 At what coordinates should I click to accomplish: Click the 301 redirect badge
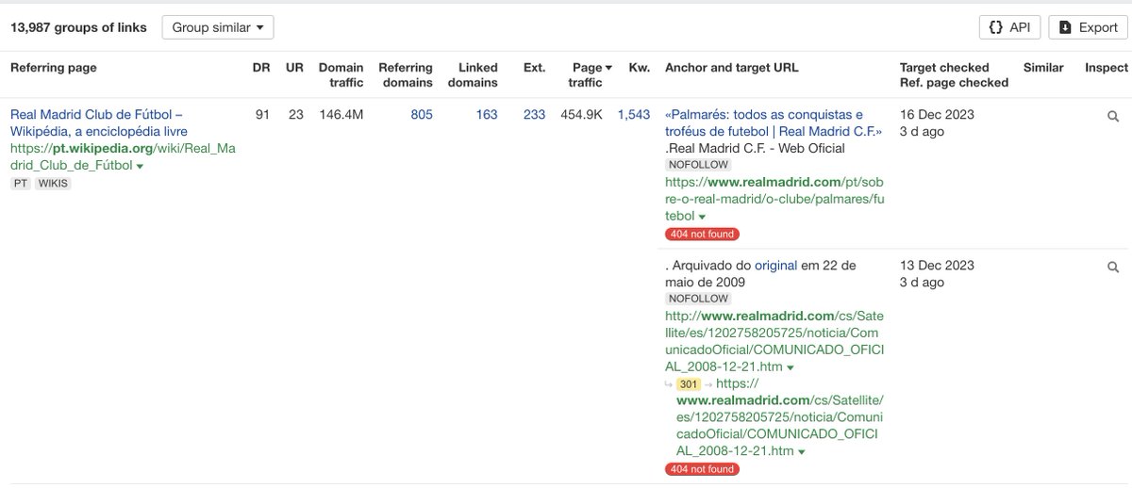pos(689,384)
